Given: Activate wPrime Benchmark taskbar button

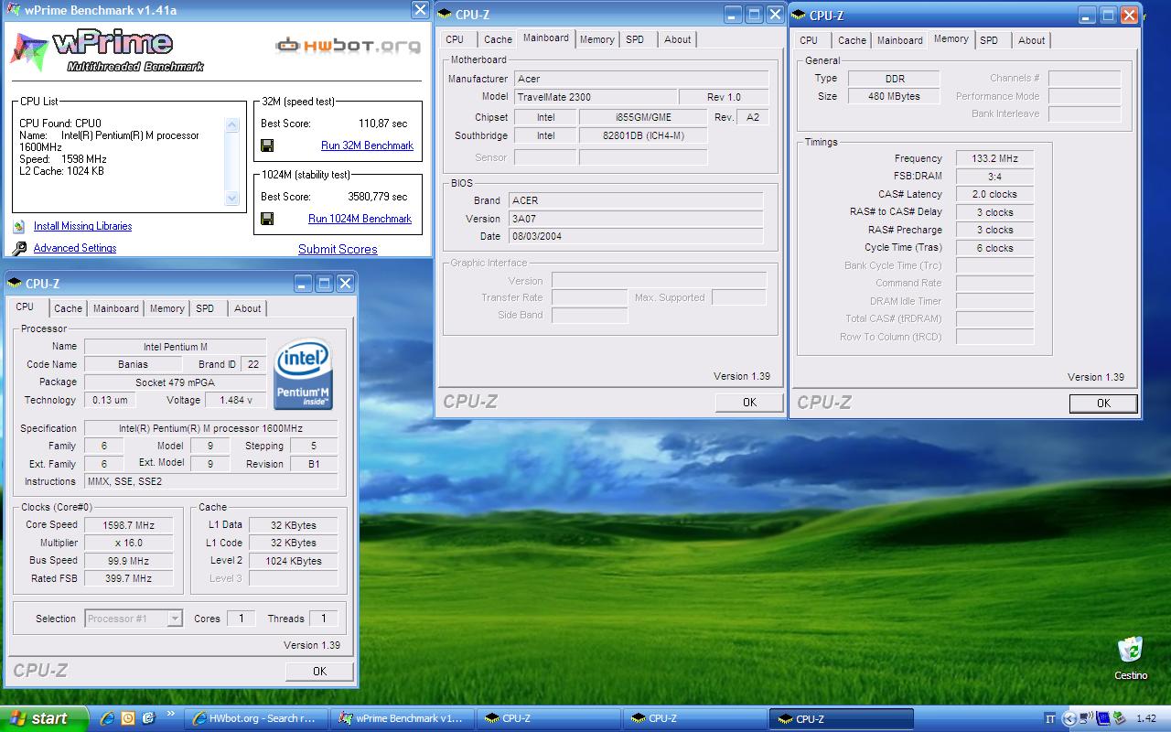Looking at the screenshot, I should (x=402, y=718).
